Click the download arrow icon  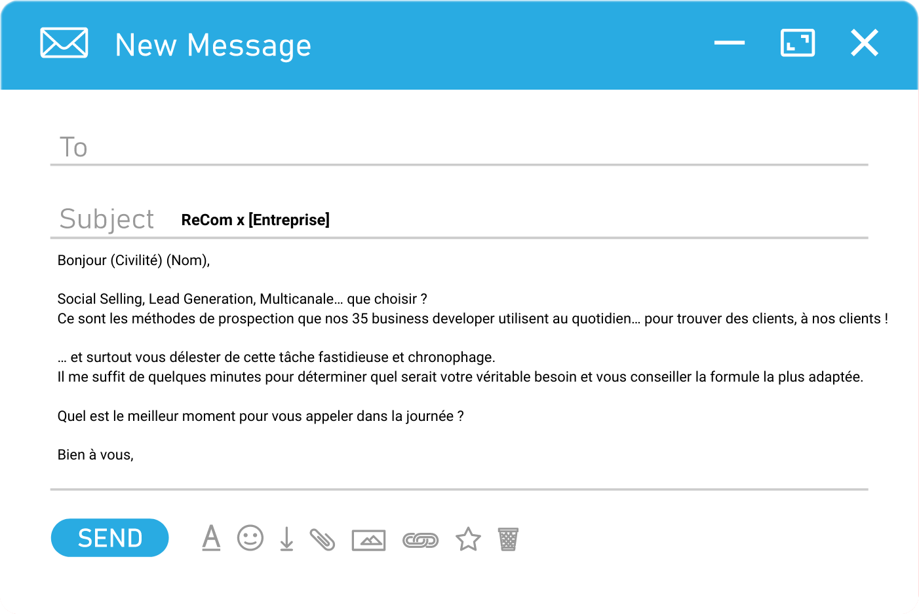click(x=286, y=538)
